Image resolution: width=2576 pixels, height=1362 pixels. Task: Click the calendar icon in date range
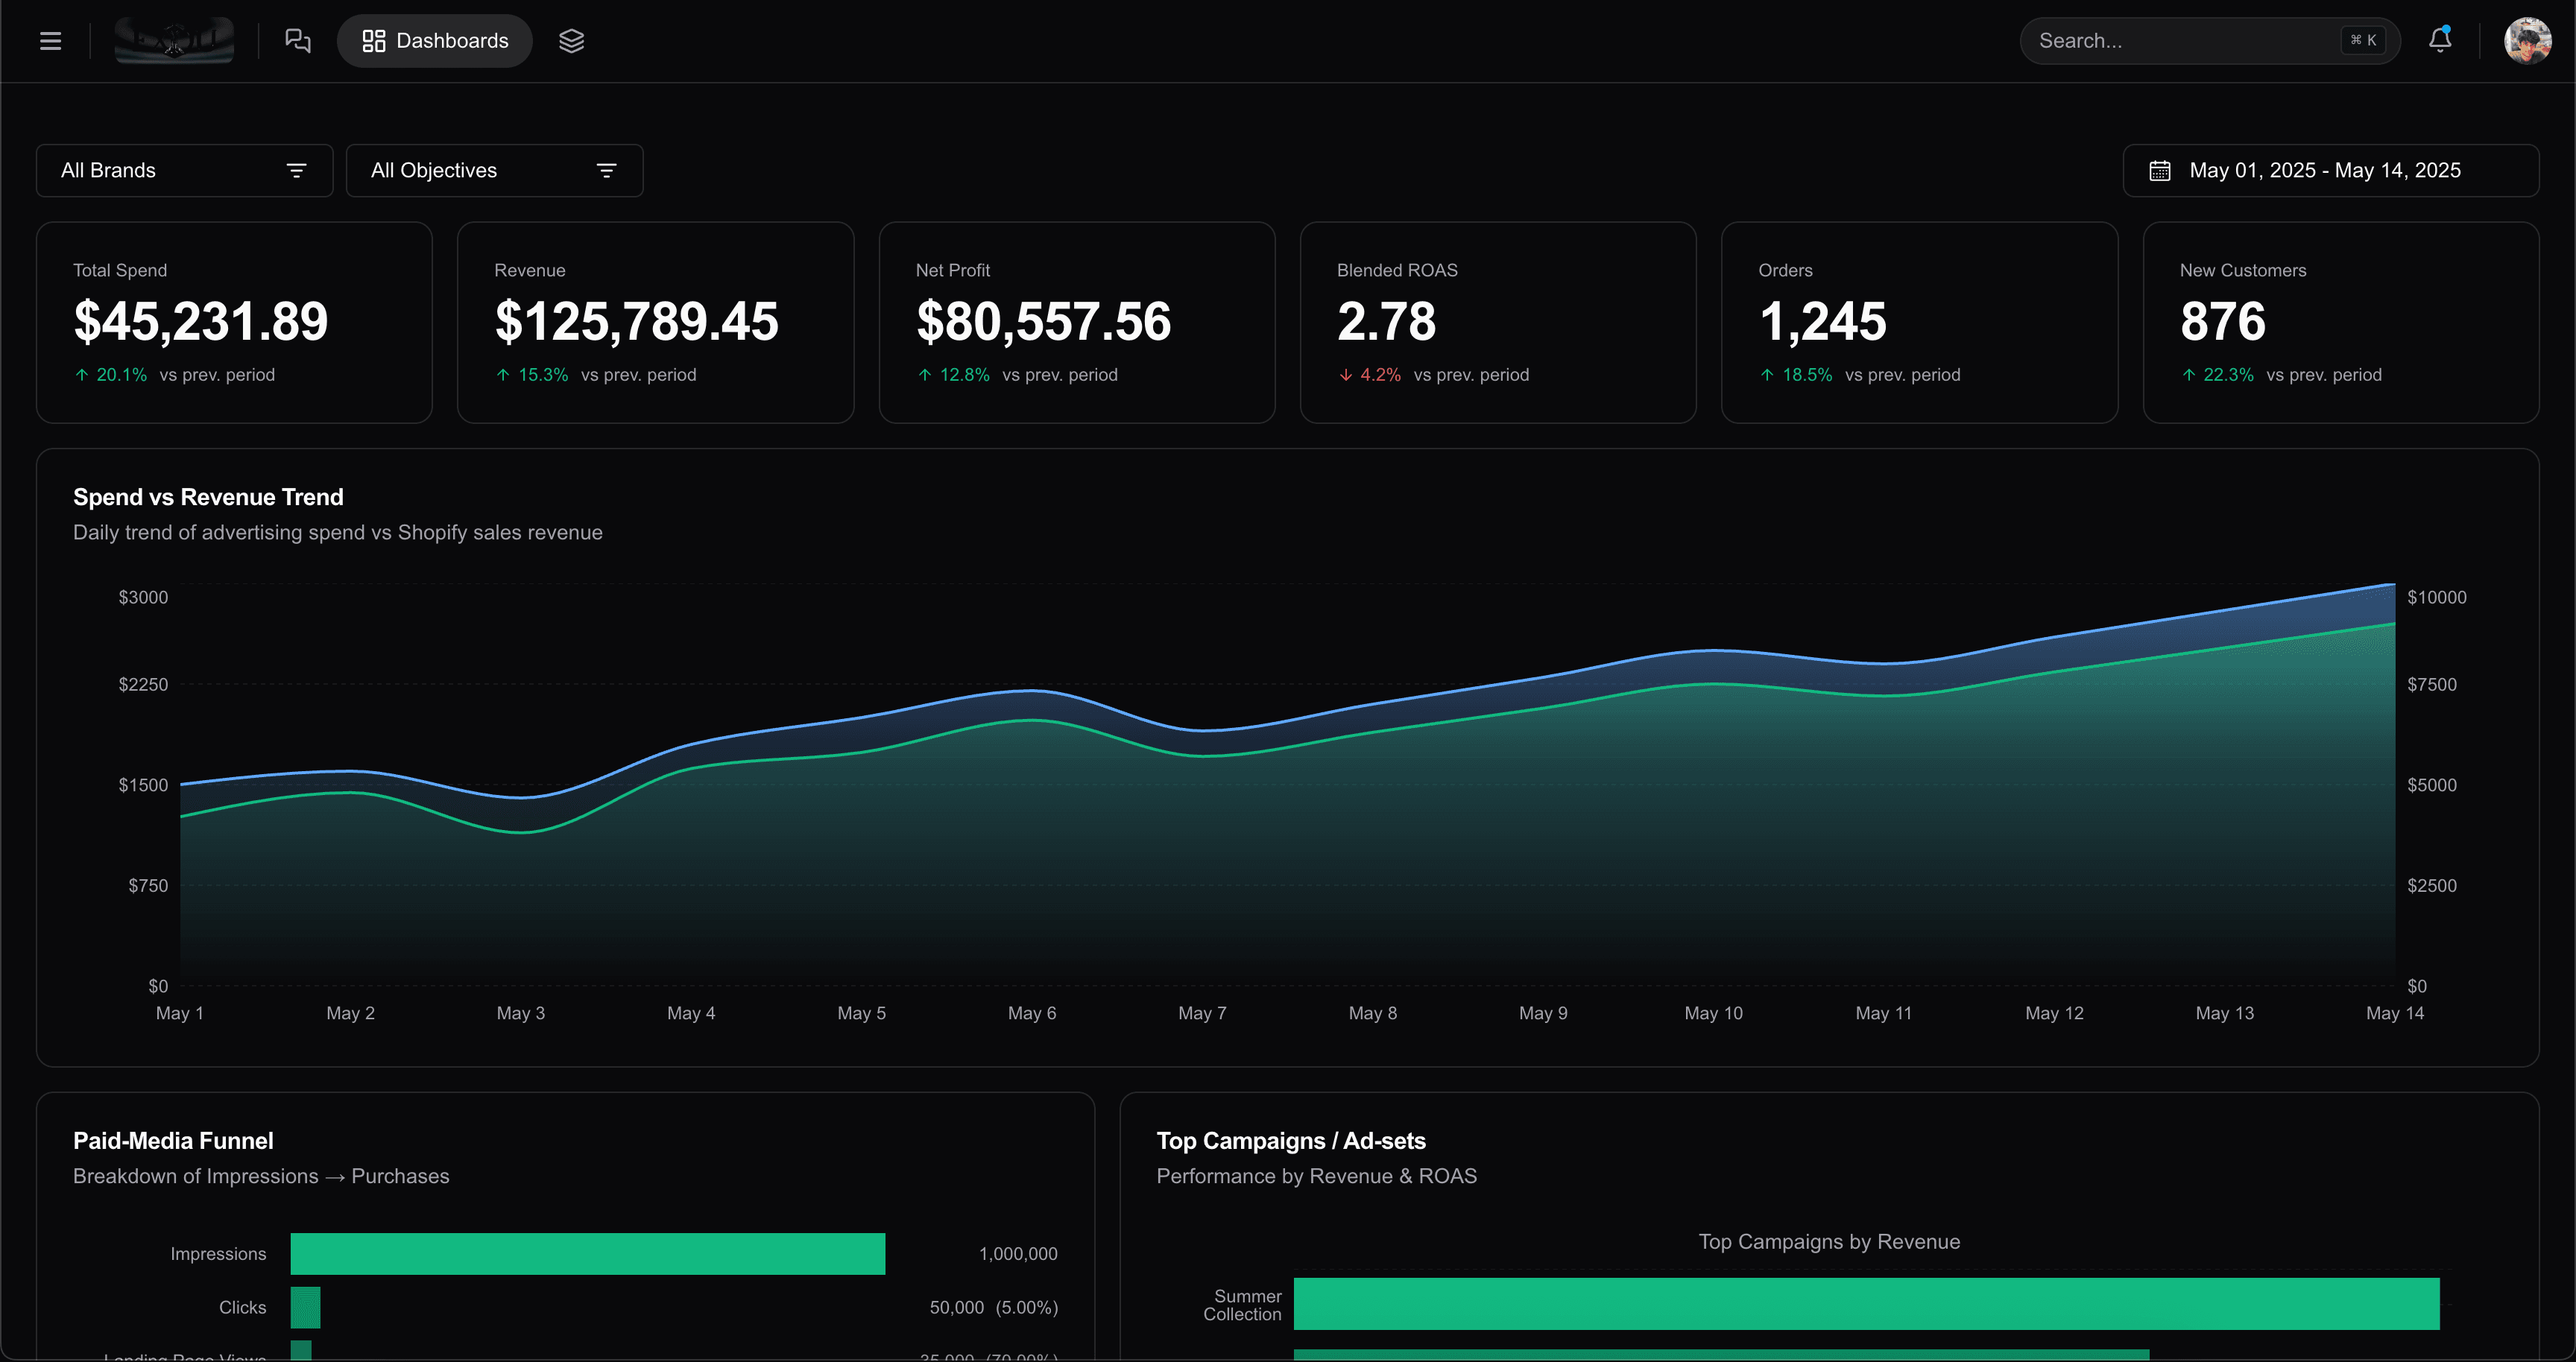(x=2159, y=171)
